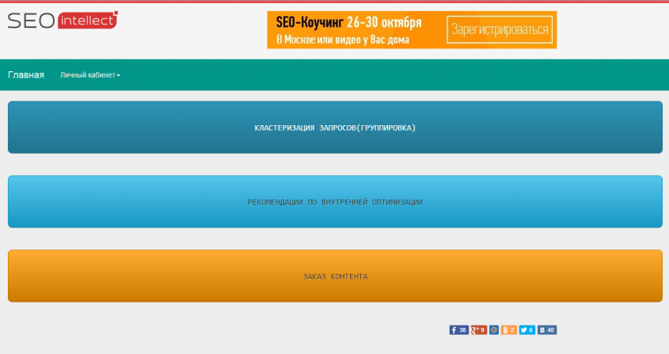This screenshot has height=354, width=669.
Task: Click the red intellect badge in the logo
Action: (x=87, y=21)
